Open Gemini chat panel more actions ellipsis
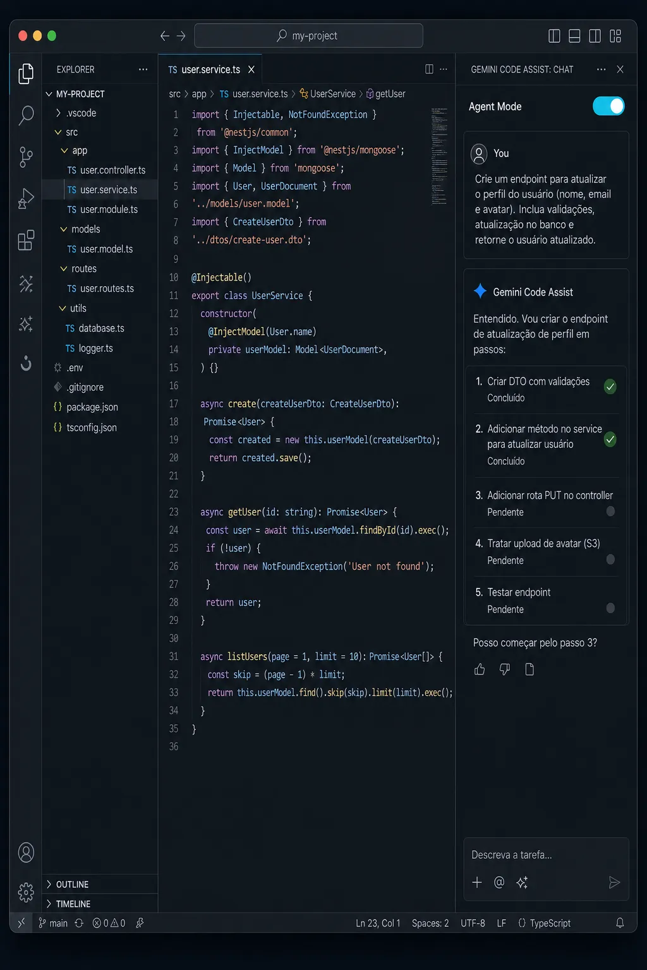Viewport: 647px width, 970px height. [601, 69]
